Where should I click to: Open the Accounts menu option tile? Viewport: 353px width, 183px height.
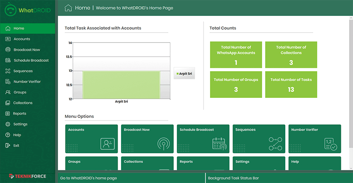(x=92, y=139)
